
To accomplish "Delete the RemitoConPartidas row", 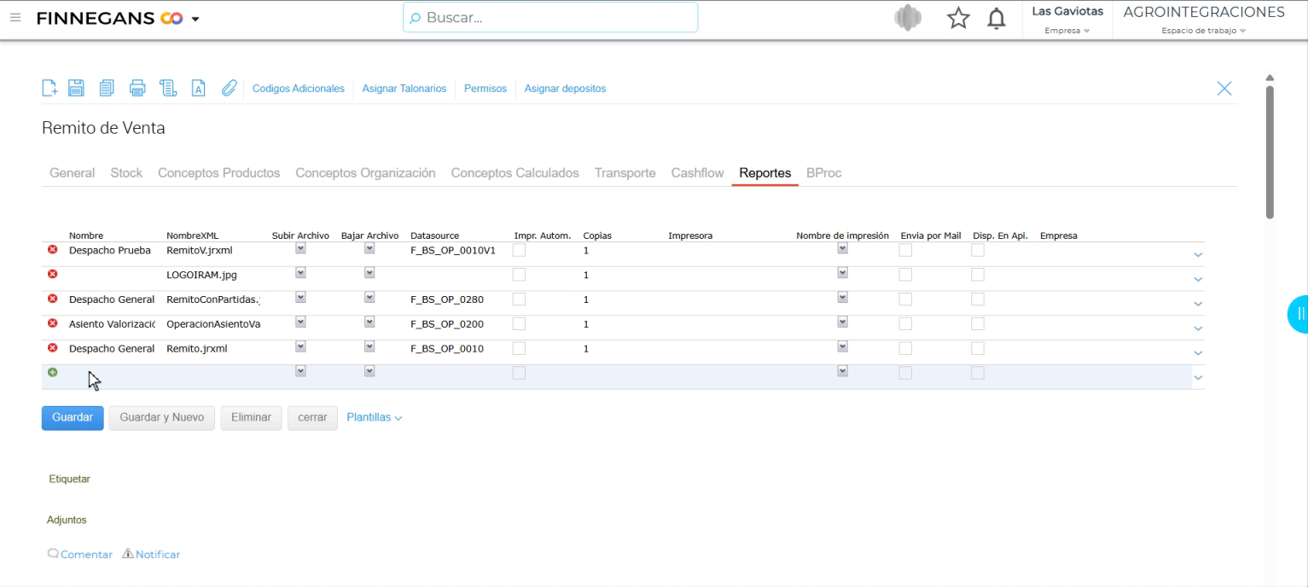I will (53, 299).
